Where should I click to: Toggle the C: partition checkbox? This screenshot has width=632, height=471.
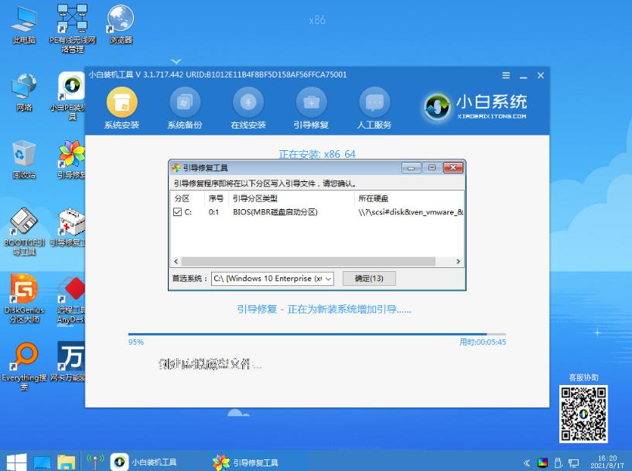(178, 212)
